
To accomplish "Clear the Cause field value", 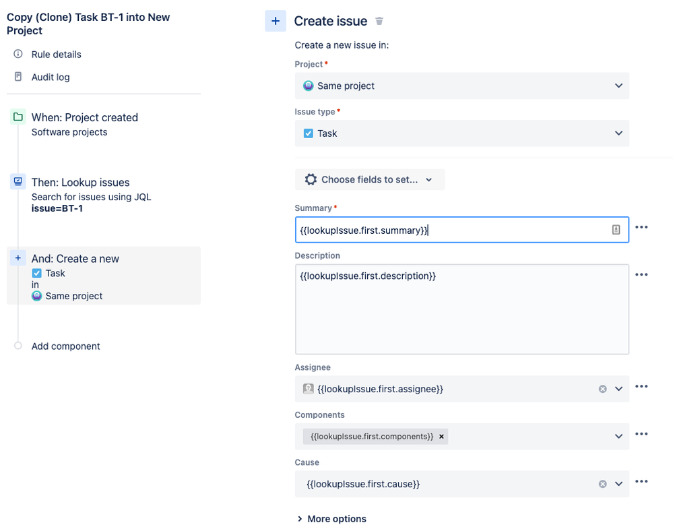I will pos(603,484).
